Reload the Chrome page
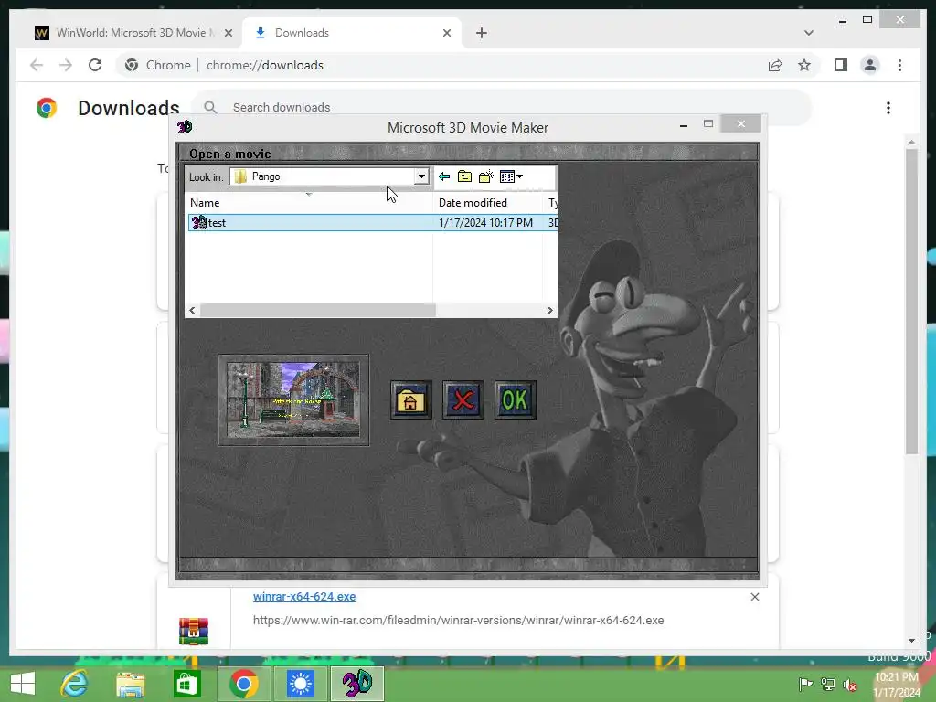 (95, 65)
